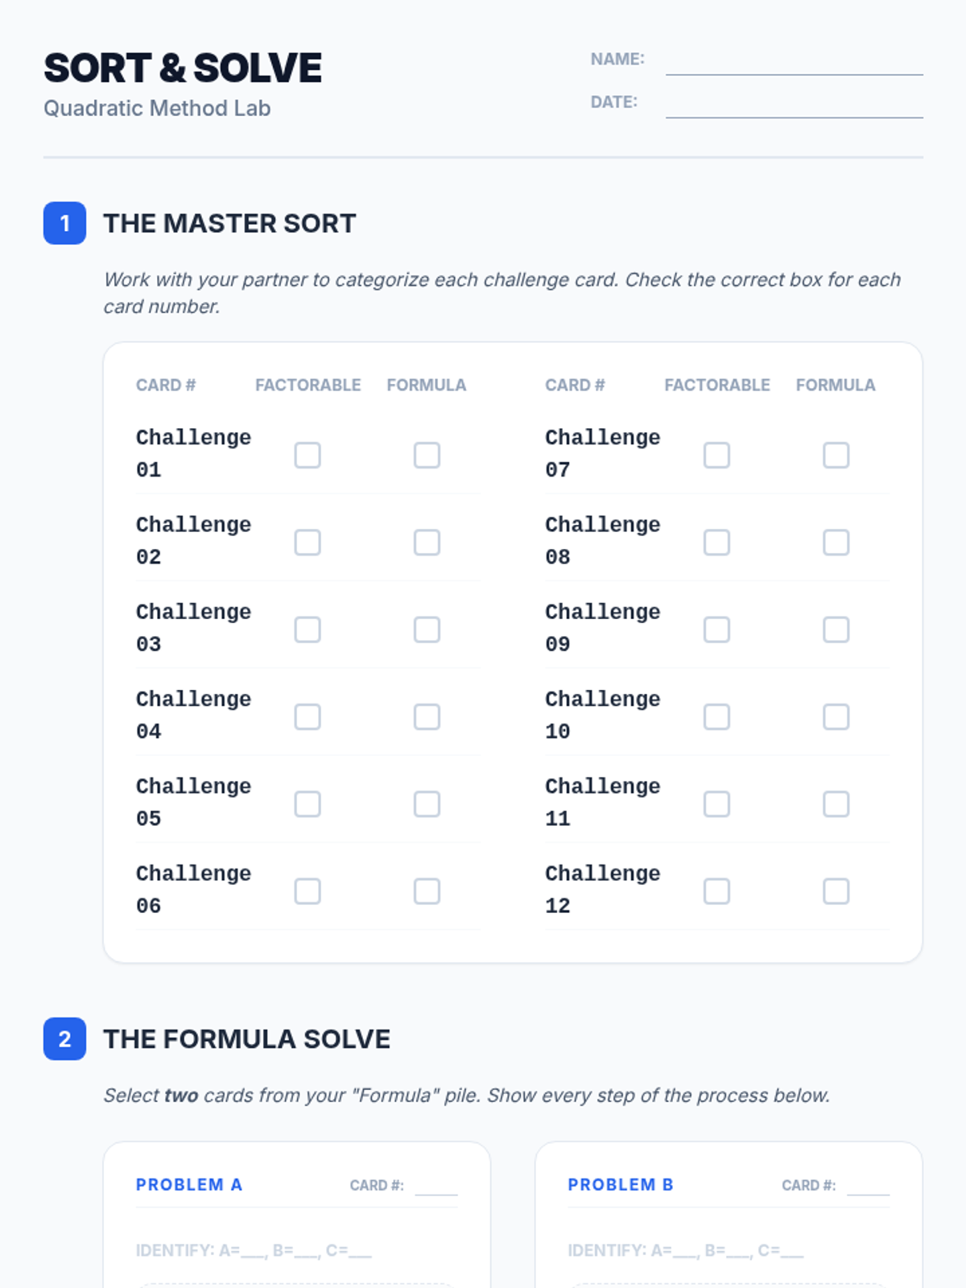Check Formula box for Challenge 05
The image size is (966, 1288).
[x=427, y=804]
